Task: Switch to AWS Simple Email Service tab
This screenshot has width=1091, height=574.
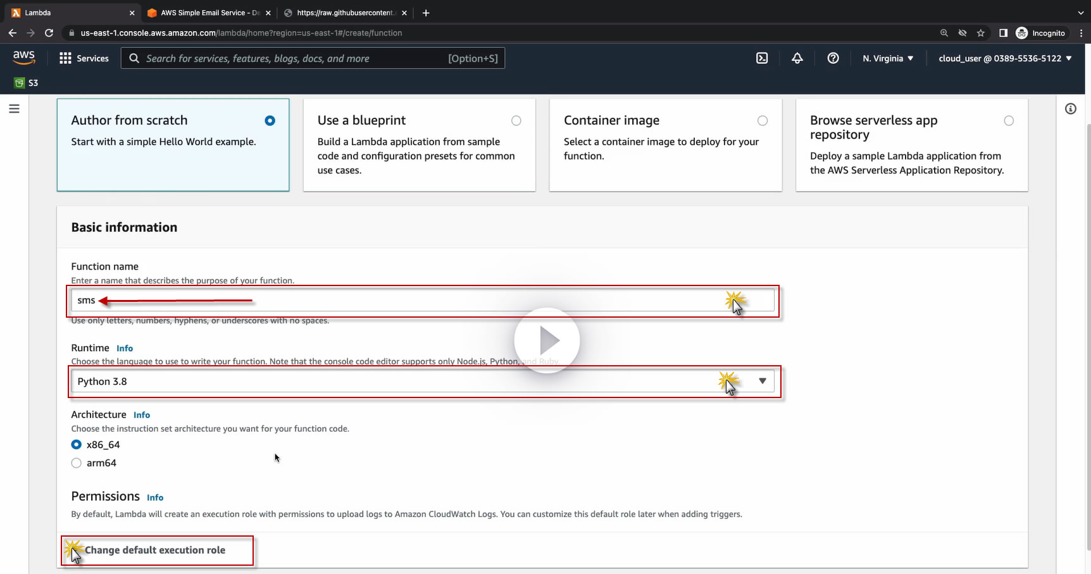Action: (x=209, y=13)
